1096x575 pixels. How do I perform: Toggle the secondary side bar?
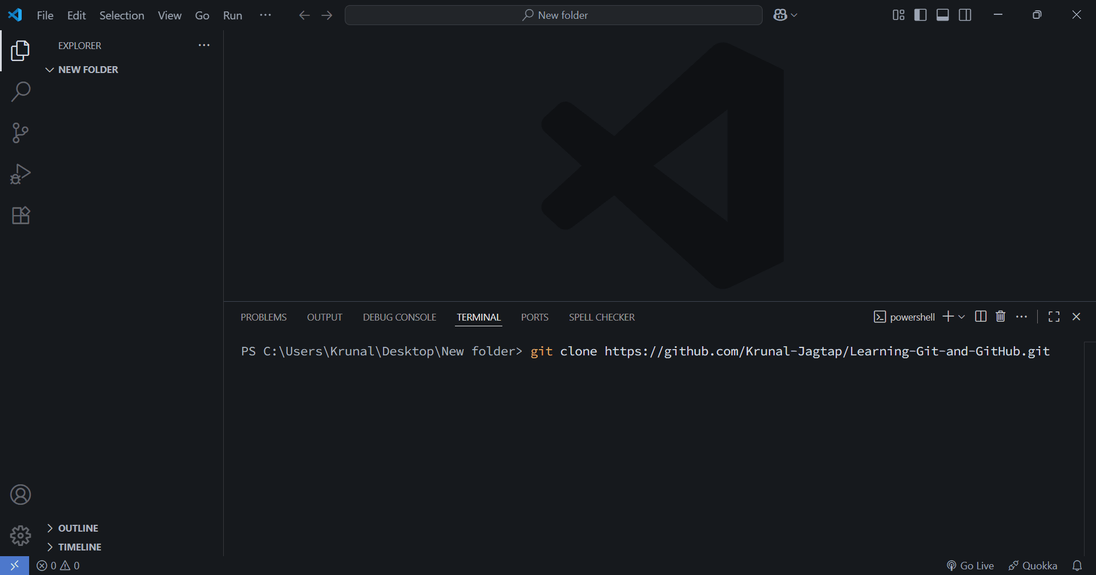pos(965,15)
